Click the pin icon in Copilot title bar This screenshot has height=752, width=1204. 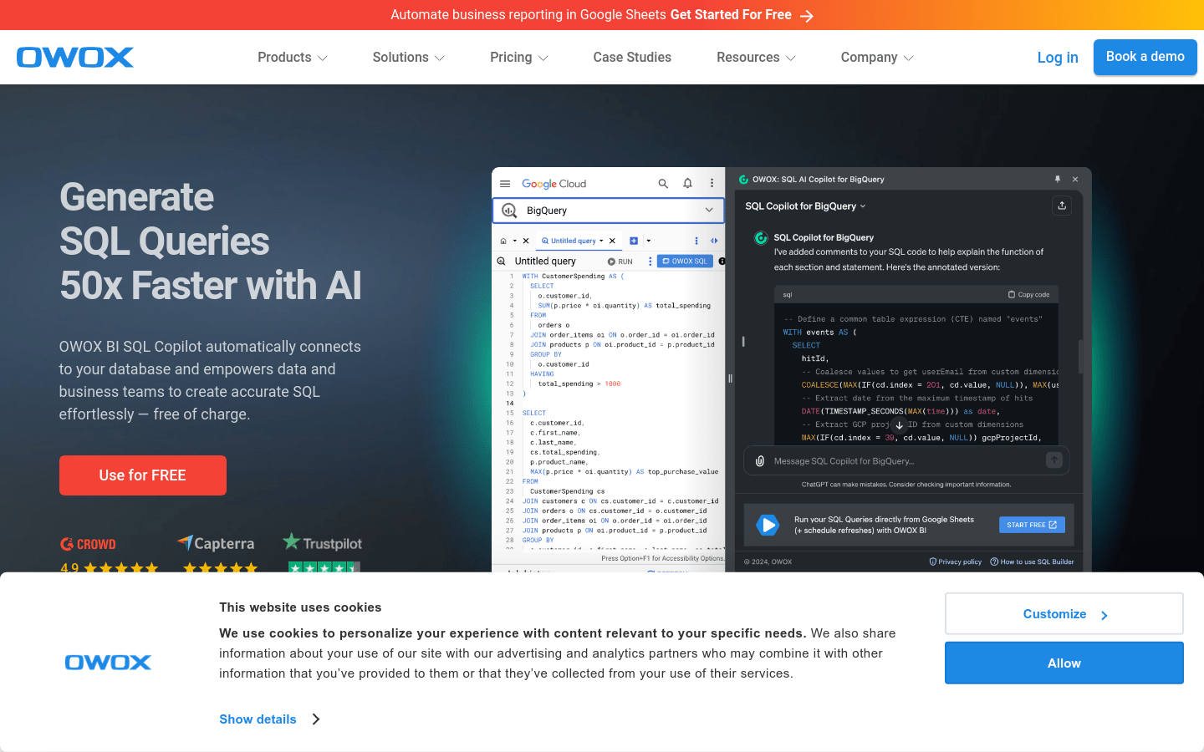[x=1058, y=180]
